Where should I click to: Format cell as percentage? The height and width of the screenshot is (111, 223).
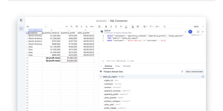pyautogui.click(x=86, y=27)
